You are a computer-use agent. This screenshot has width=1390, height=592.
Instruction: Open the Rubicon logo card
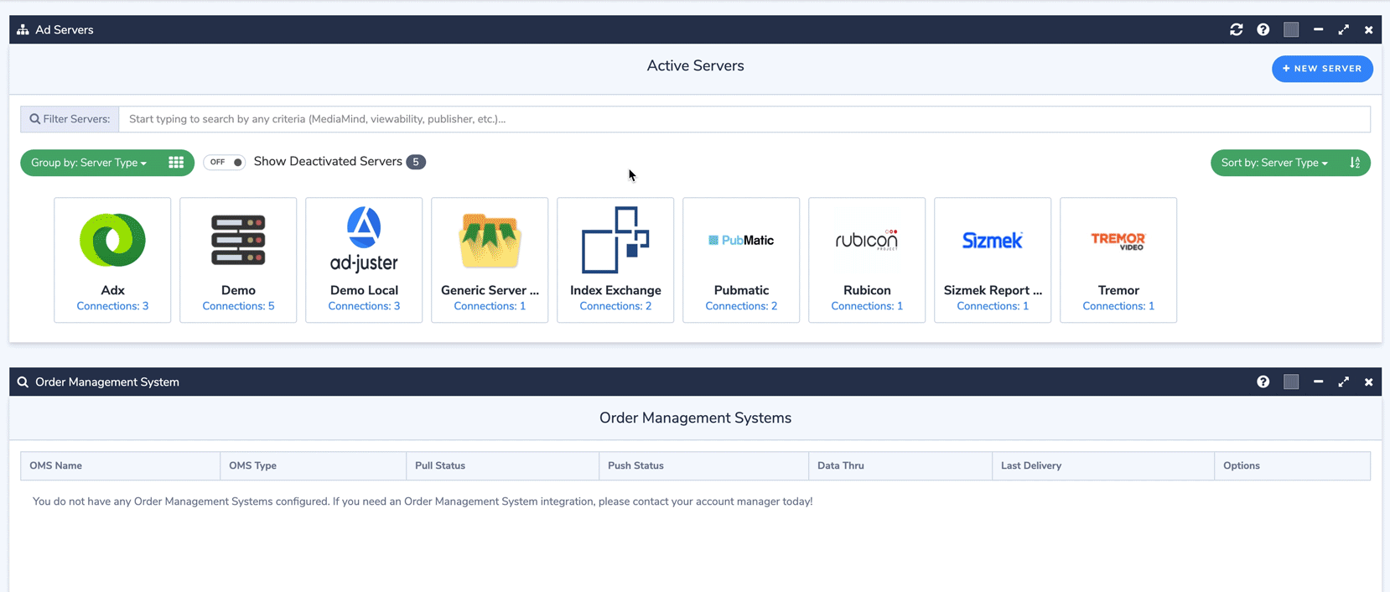click(867, 240)
